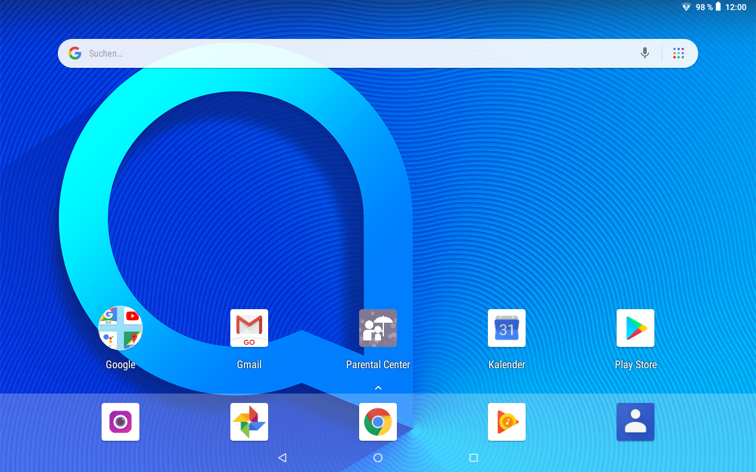Screen dimensions: 756x472
Task: Tap the Google voice search microphone
Action: coord(645,53)
